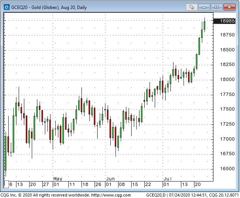
Task: Minimize the Gold chart window
Action: coord(204,7)
